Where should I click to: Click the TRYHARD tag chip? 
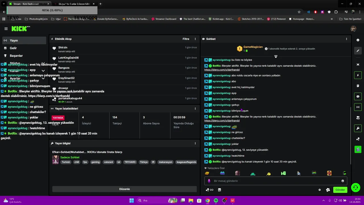(130, 162)
